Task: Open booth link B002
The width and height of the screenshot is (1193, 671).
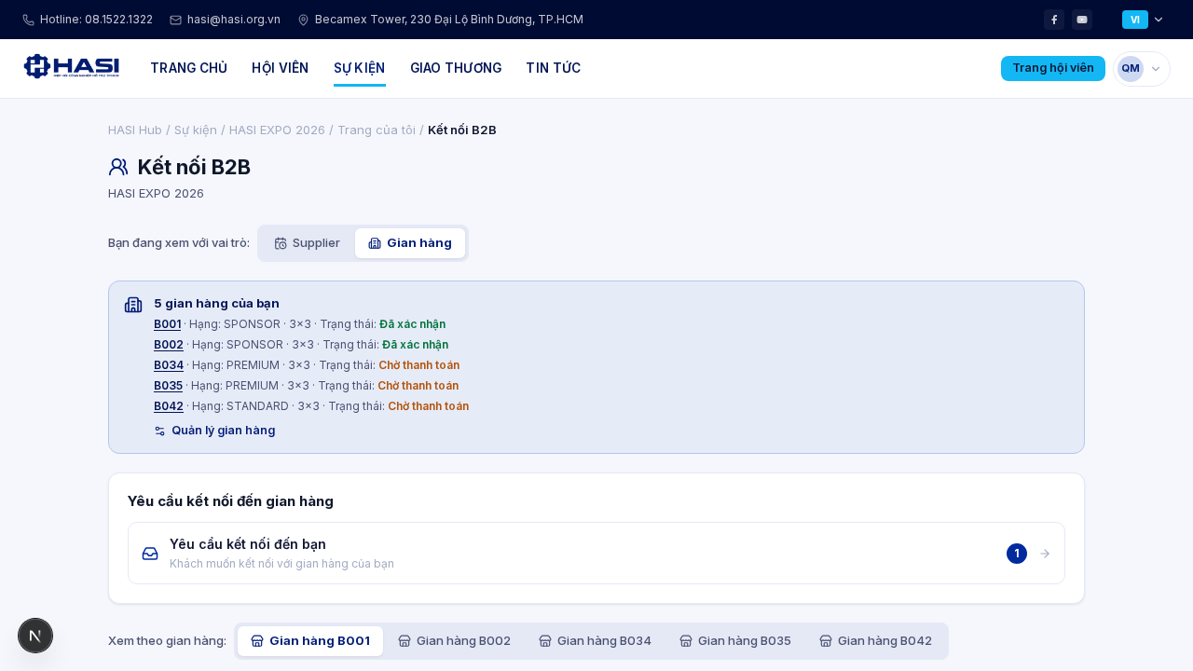Action: [169, 345]
